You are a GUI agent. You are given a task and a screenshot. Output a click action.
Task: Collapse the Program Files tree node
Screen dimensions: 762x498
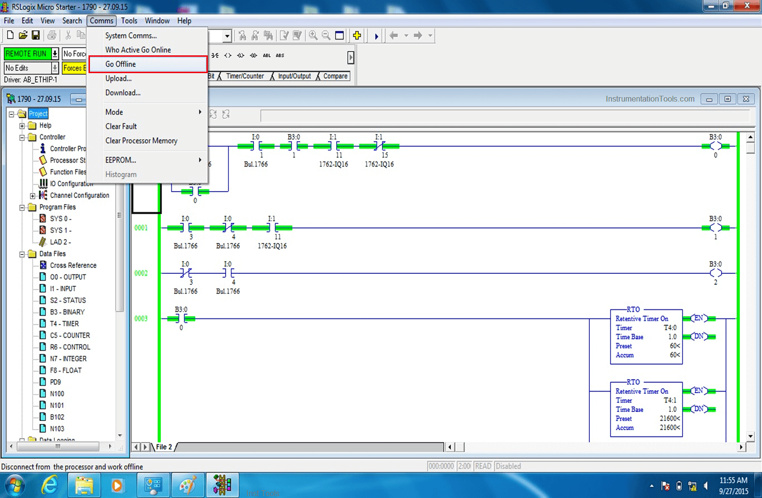coord(22,207)
